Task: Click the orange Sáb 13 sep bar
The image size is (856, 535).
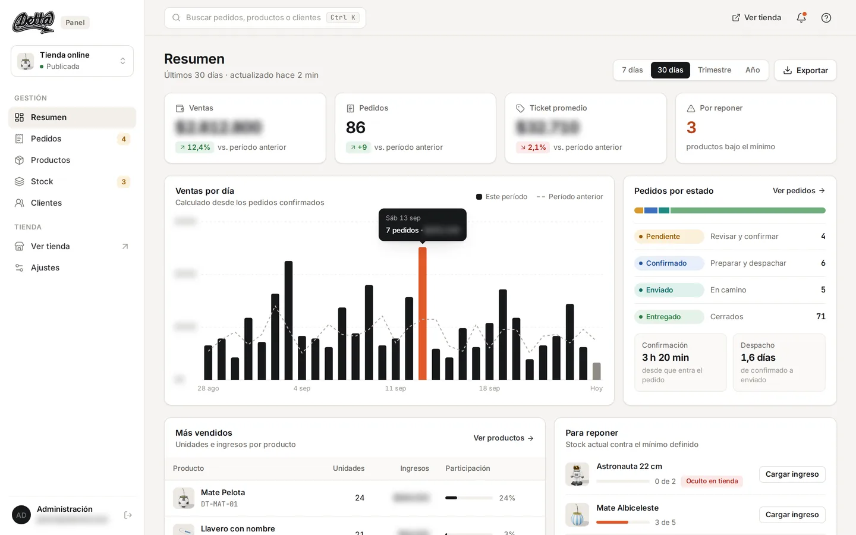Action: pyautogui.click(x=423, y=314)
